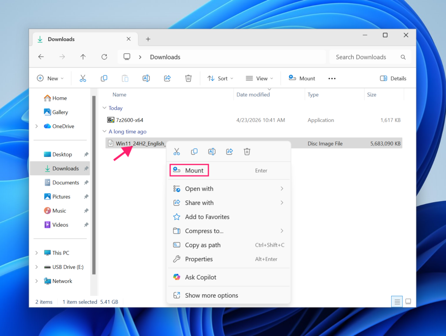Open the Open with submenu
This screenshot has width=446, height=336.
point(229,189)
